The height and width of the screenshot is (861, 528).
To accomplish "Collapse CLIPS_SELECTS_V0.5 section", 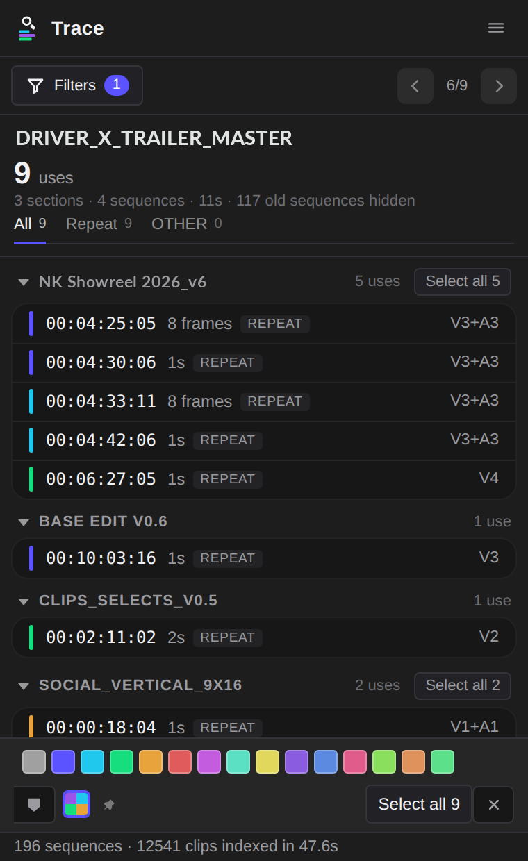I will coord(24,601).
